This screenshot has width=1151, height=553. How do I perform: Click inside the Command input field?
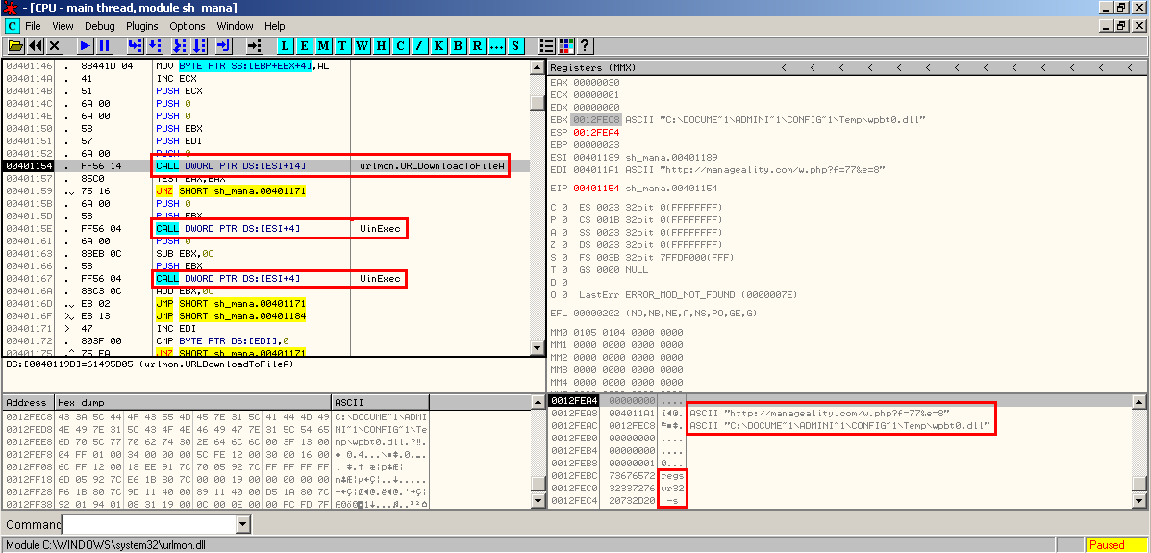tap(148, 524)
